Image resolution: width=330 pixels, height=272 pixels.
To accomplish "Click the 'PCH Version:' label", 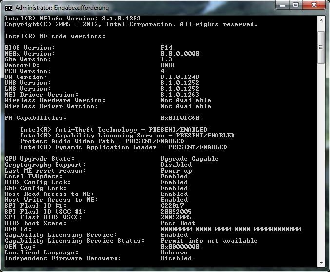I will pyautogui.click(x=28, y=71).
